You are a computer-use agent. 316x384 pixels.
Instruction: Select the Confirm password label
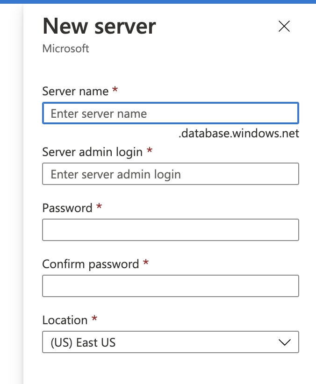pyautogui.click(x=91, y=264)
